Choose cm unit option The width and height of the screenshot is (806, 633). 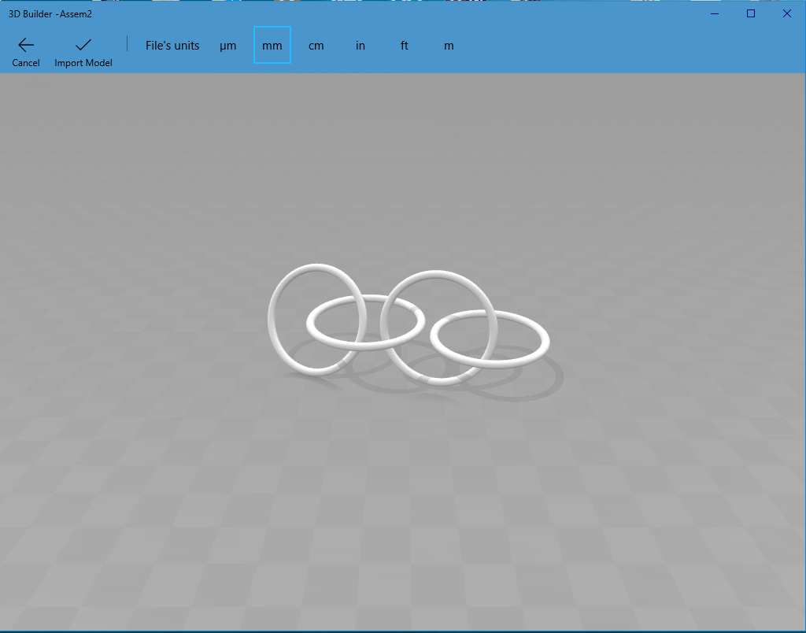click(316, 45)
